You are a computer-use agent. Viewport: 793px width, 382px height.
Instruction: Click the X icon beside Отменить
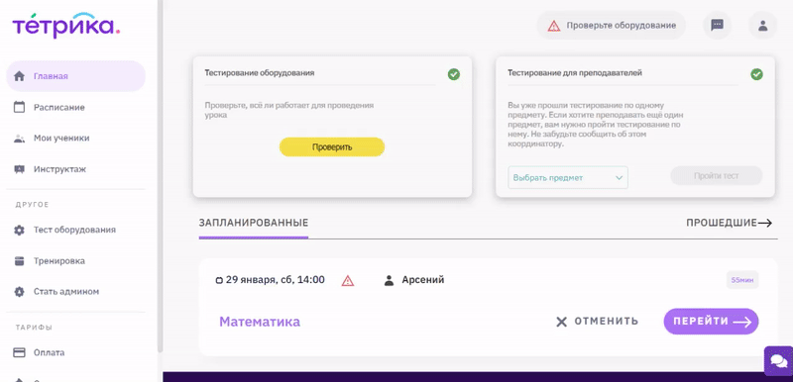pos(561,322)
